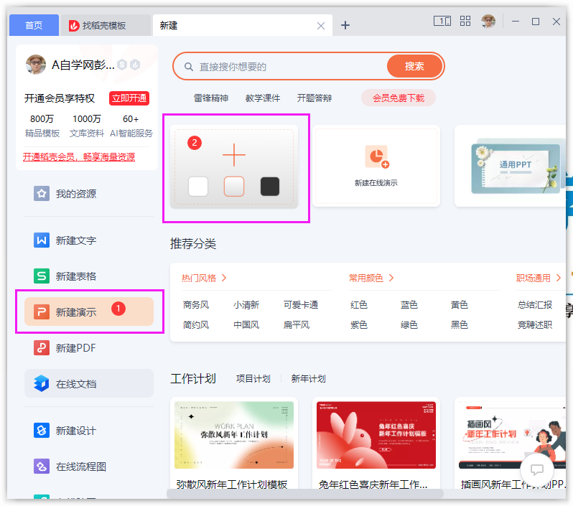Screen dimensions: 573x506
Task: Filter by 绿色 color
Action: click(409, 324)
